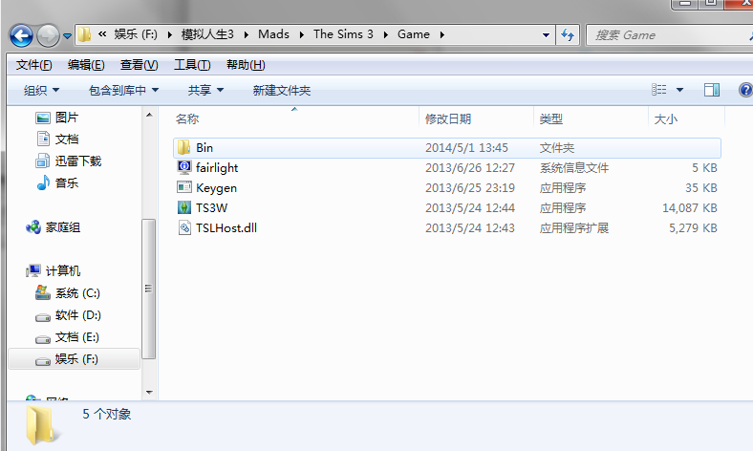Screen dimensions: 753x451
Task: Show hidden parent locations via « chevron
Action: point(102,34)
